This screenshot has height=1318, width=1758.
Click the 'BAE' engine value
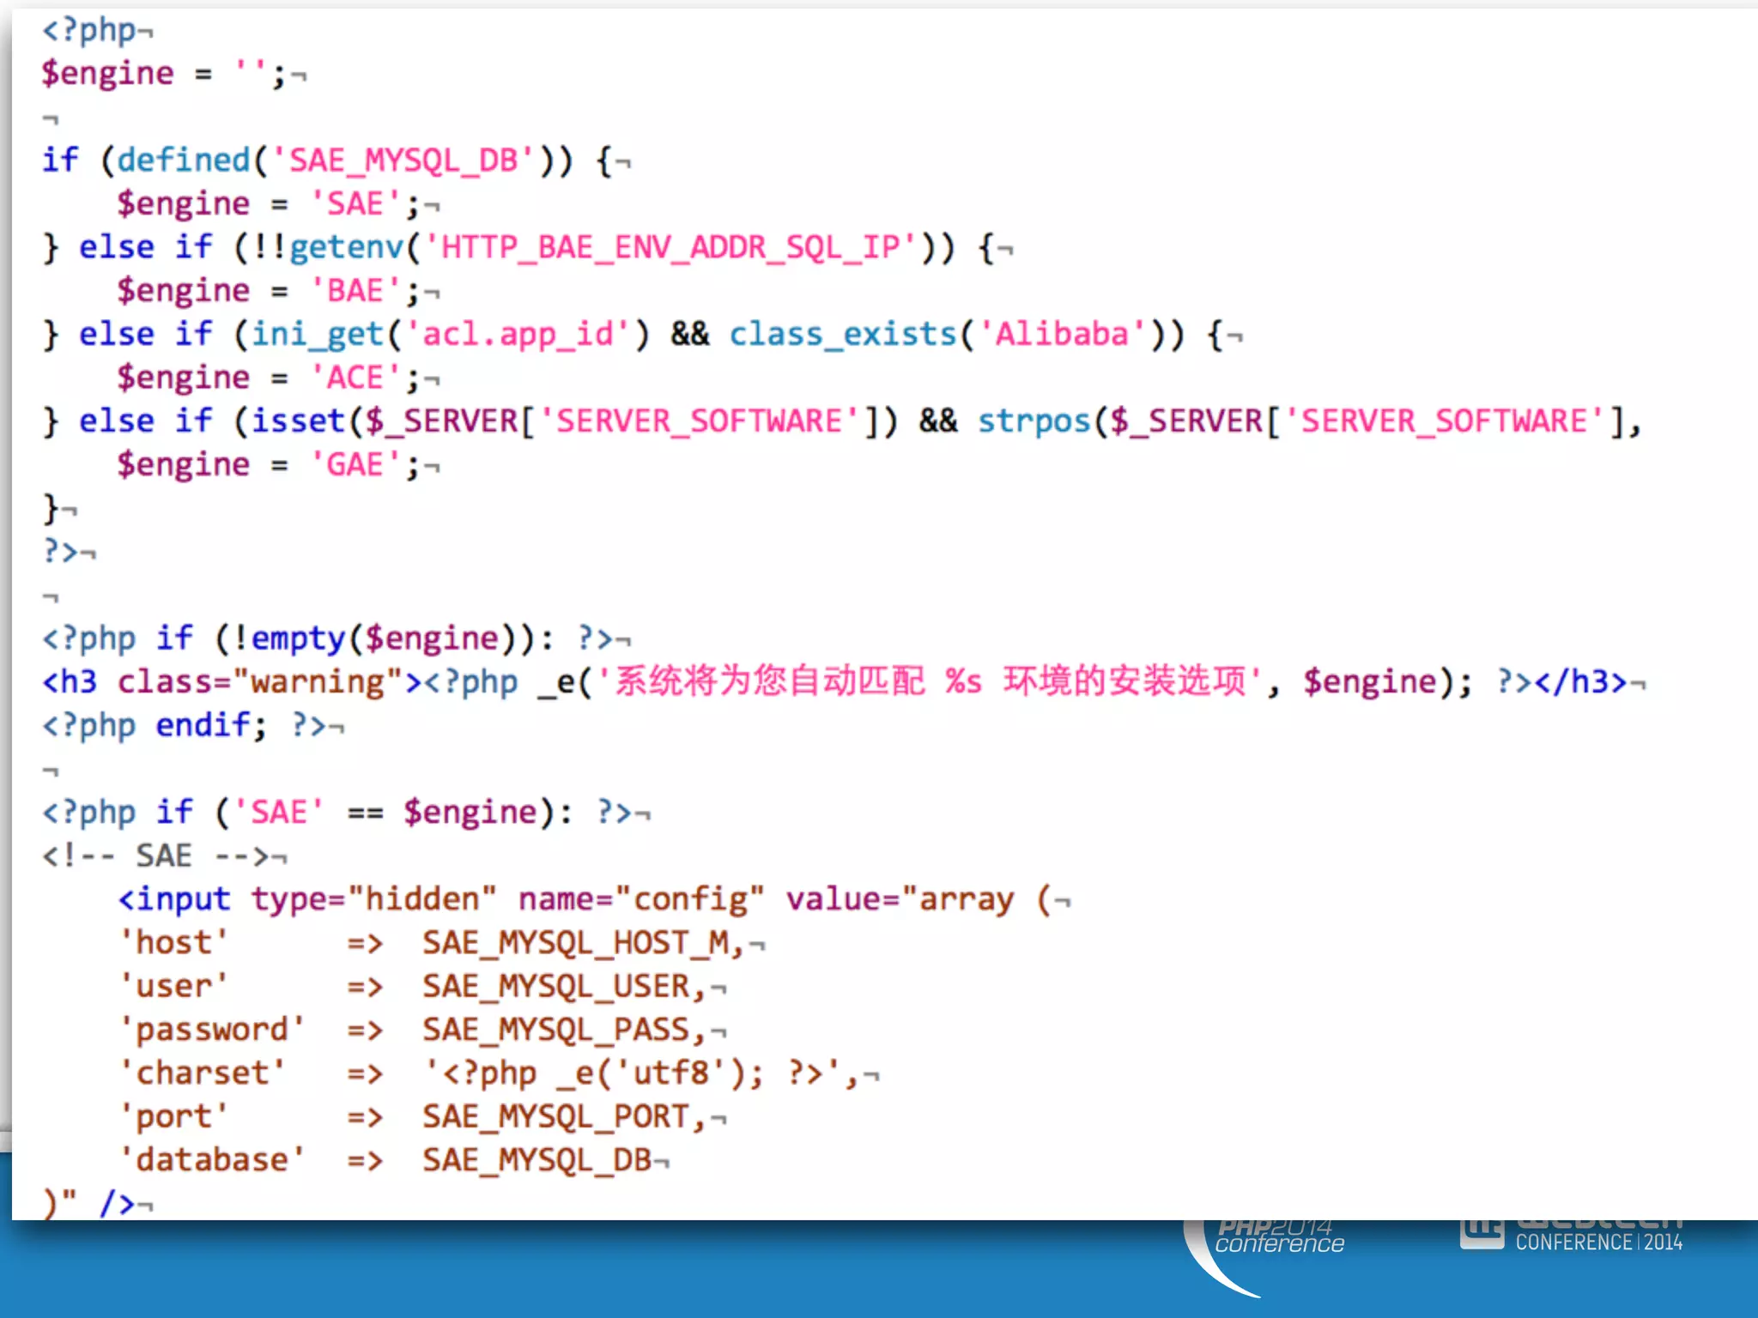pos(354,291)
